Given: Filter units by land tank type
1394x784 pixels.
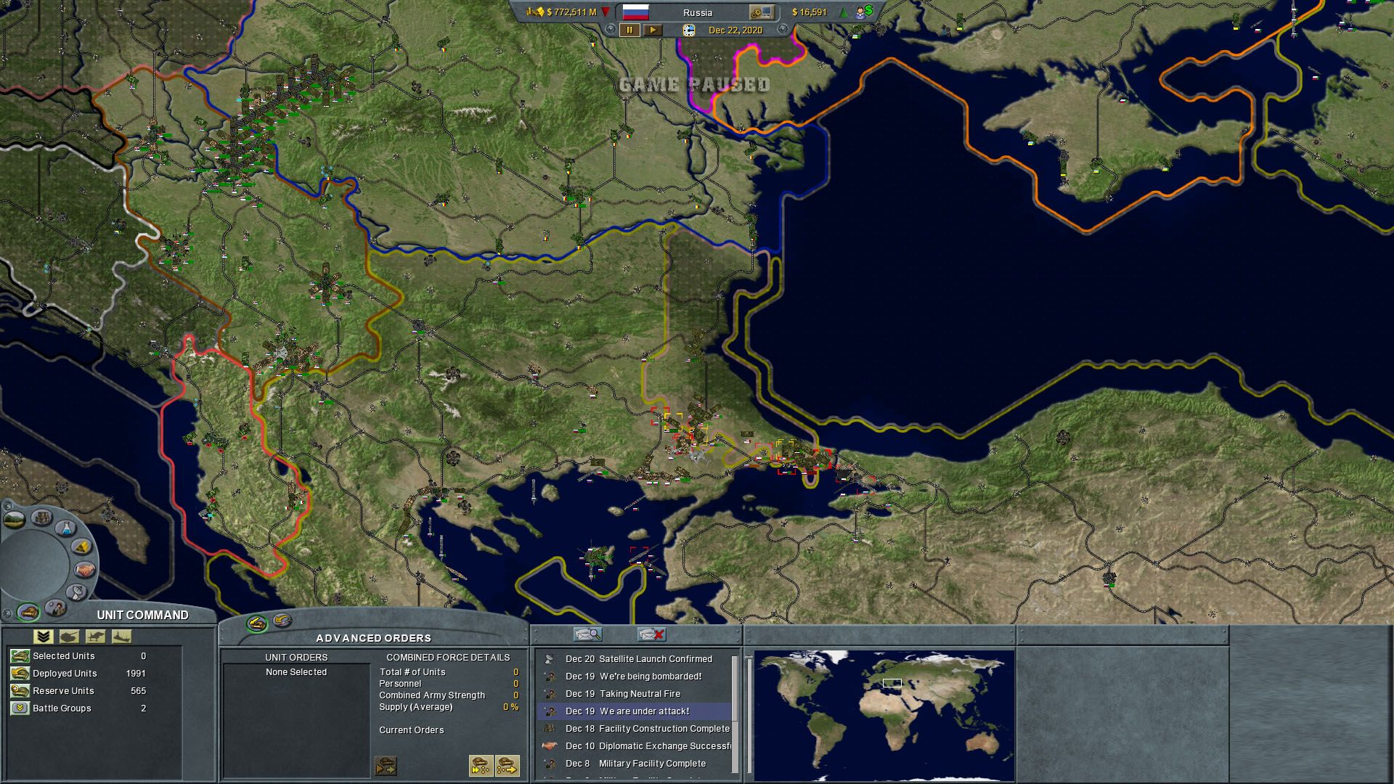Looking at the screenshot, I should click(69, 637).
